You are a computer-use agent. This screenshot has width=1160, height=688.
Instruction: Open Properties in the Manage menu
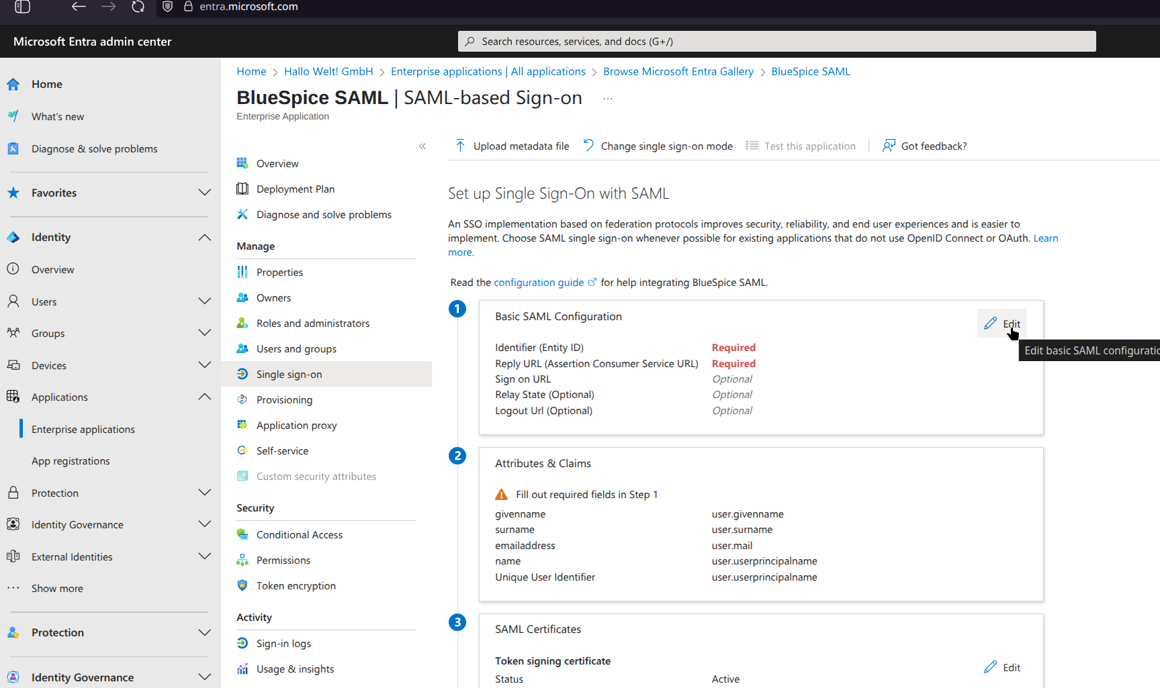(x=279, y=273)
